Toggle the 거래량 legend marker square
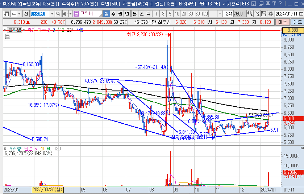This screenshot has width=304, height=194. pyautogui.click(x=5, y=149)
